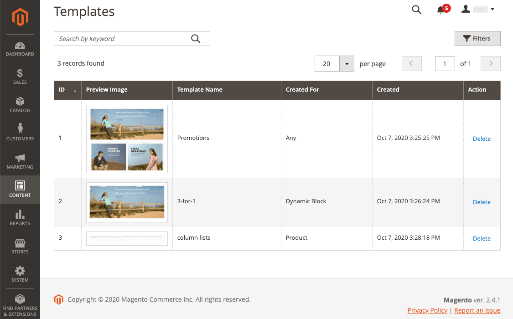Open the Content sidebar menu
The image size is (513, 319).
20,190
